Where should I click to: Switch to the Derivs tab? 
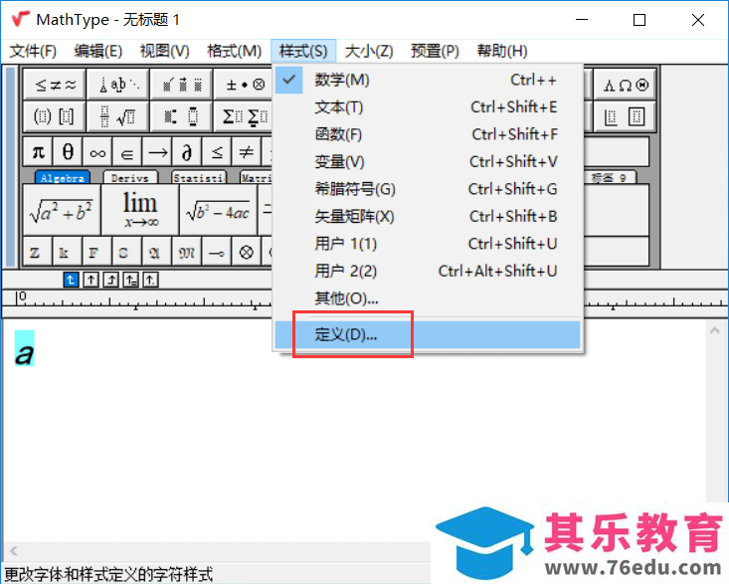point(130,178)
